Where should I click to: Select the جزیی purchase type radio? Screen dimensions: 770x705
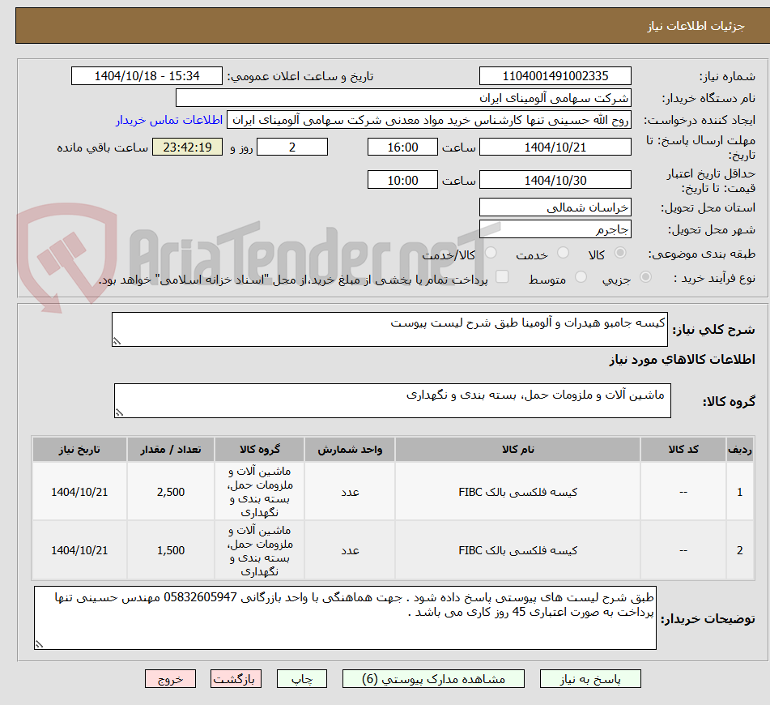646,277
